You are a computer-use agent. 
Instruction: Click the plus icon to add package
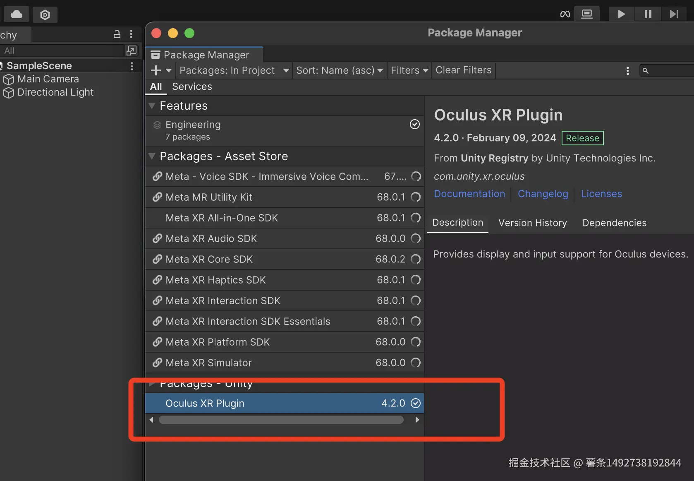156,70
